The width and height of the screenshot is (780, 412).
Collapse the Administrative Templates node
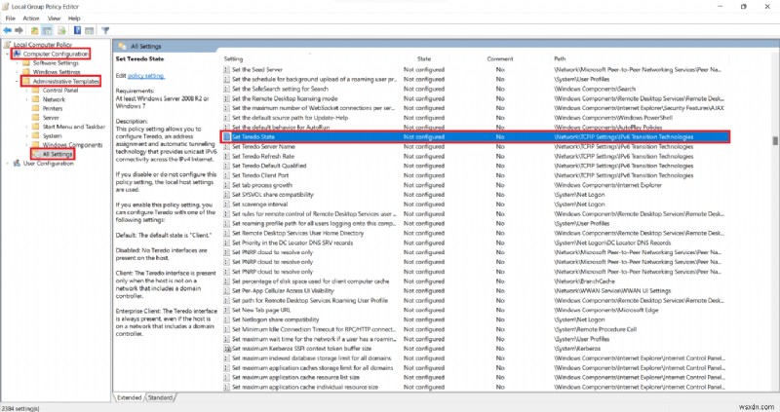pos(17,81)
